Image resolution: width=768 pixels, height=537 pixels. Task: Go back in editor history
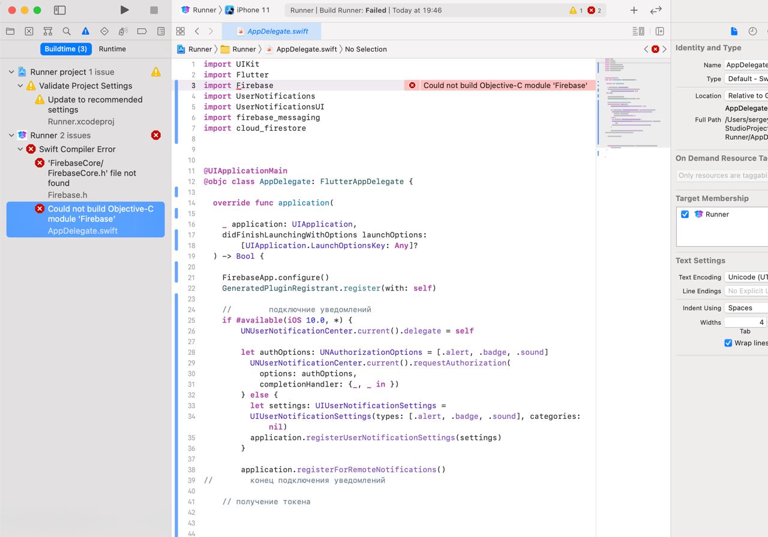197,31
